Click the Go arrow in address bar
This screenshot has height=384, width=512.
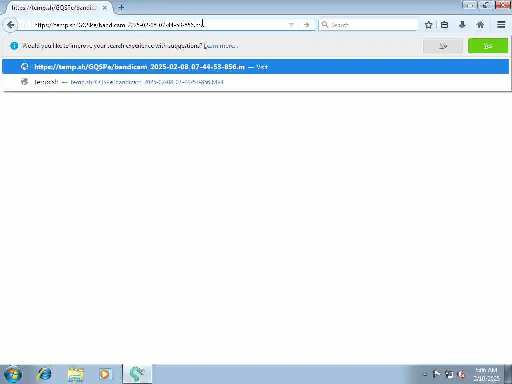click(x=306, y=25)
